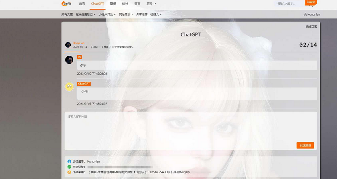Click the avatar next to the 我 message
The height and width of the screenshot is (179, 337).
pyautogui.click(x=69, y=60)
